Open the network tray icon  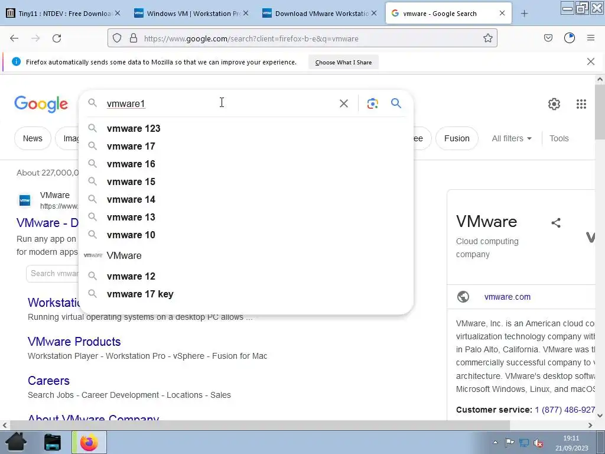pyautogui.click(x=524, y=442)
